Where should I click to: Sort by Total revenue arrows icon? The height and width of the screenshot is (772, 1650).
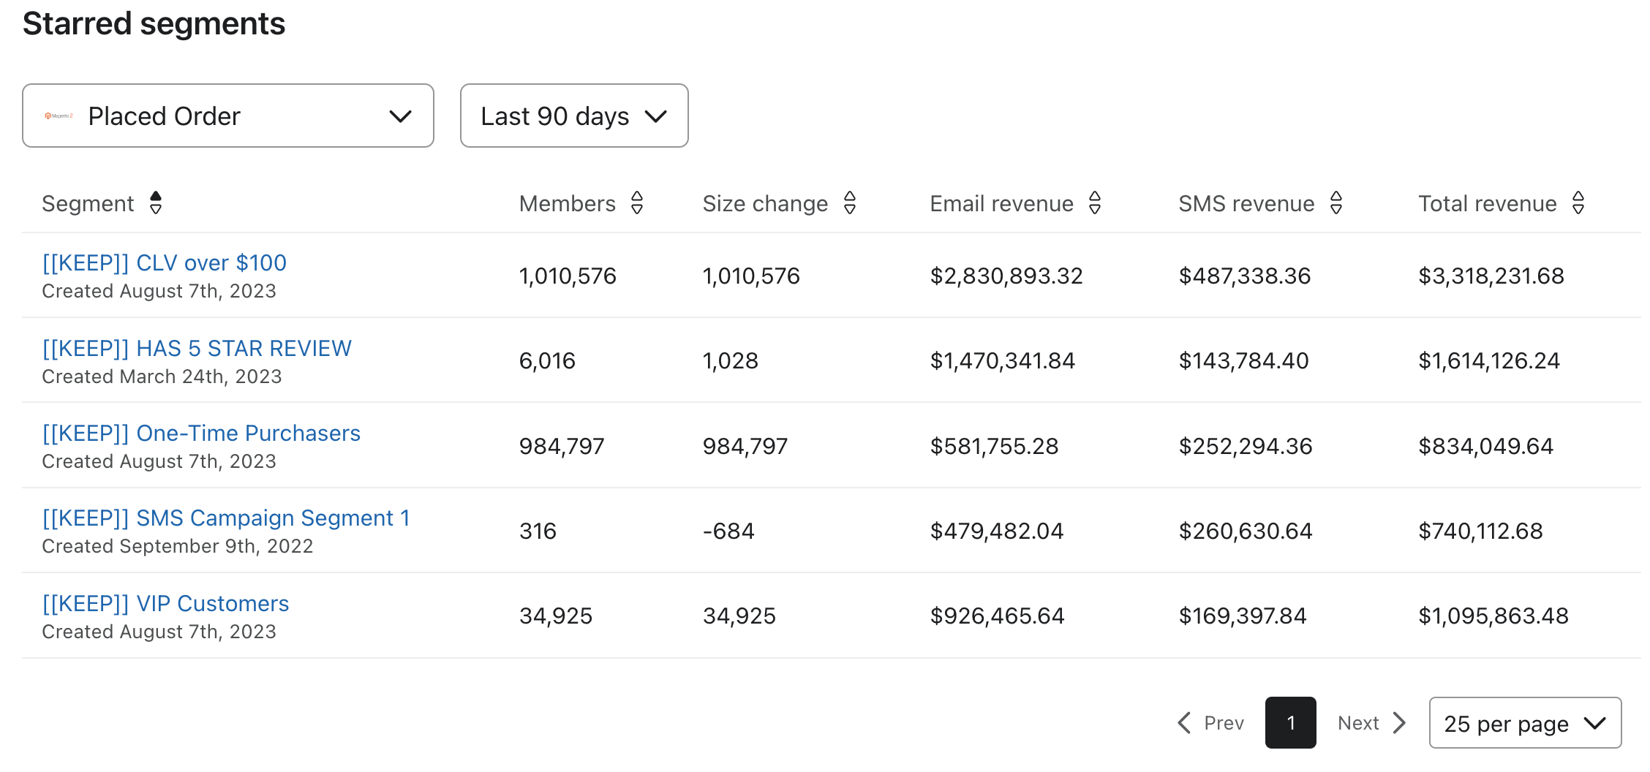(1578, 203)
